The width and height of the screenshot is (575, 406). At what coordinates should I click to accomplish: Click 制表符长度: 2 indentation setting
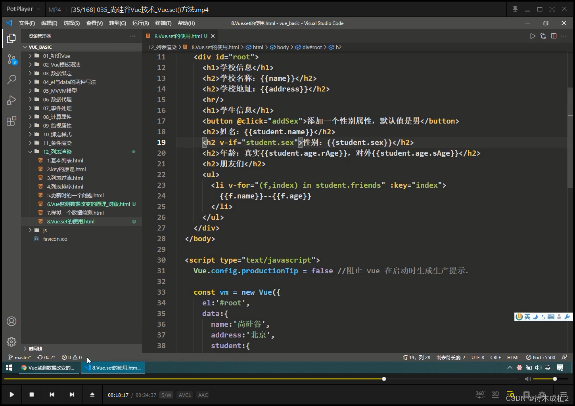[451, 357]
